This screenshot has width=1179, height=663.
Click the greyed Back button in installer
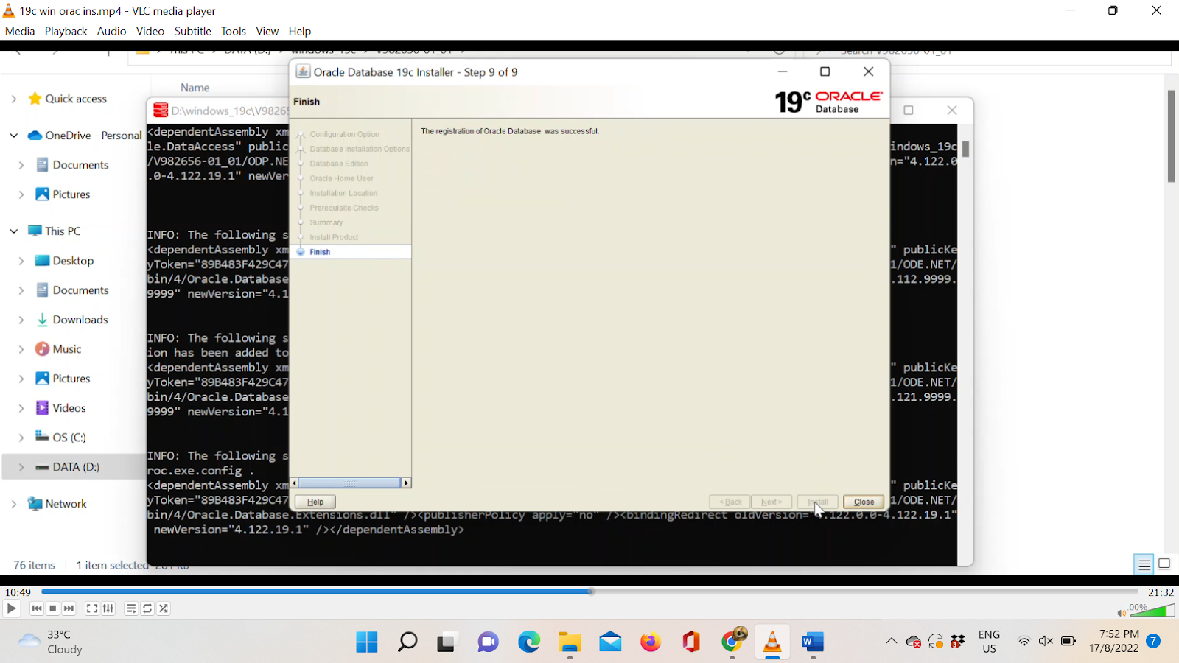730,502
